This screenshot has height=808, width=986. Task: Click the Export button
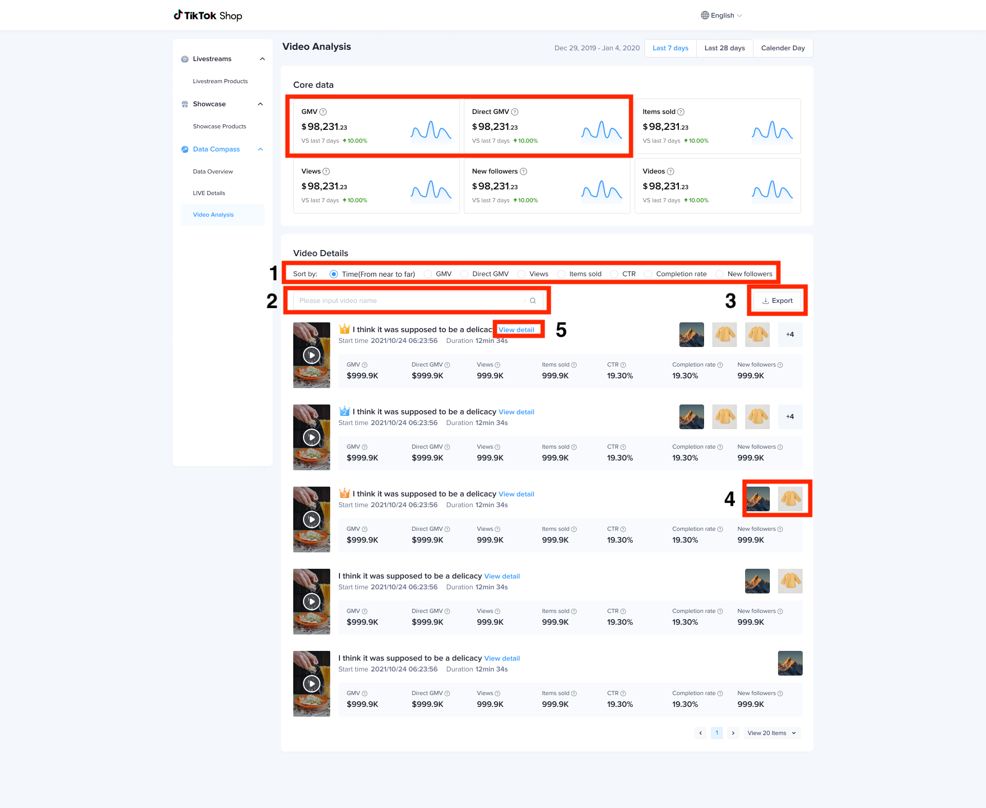point(777,301)
